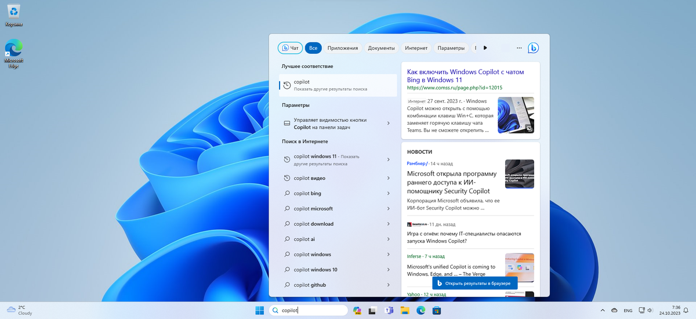Open the weather widget showing 2°C Cloudy
Screen dimensions: 696x319
(x=20, y=310)
